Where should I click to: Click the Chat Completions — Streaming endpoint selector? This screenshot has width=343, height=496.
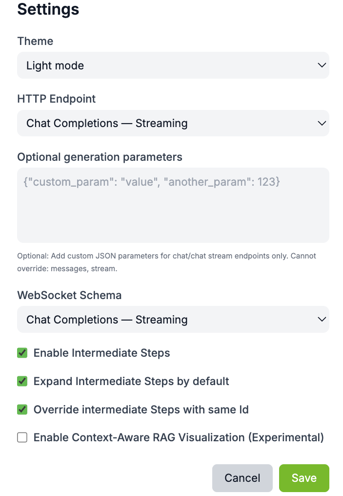173,123
